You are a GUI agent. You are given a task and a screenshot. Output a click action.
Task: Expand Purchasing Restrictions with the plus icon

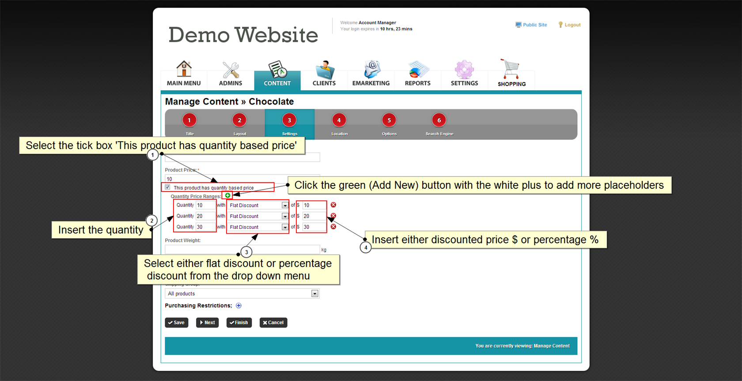pos(238,306)
